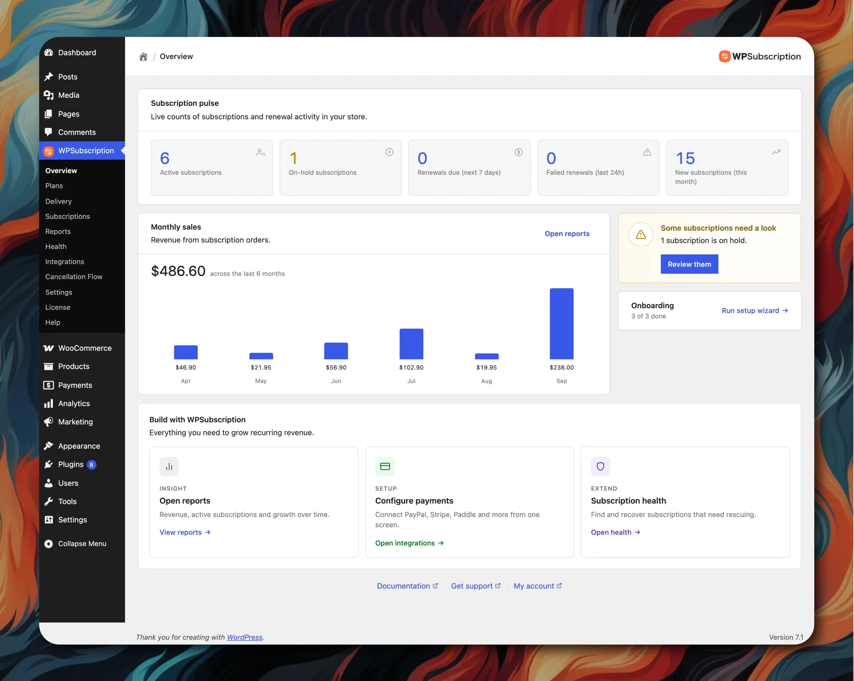
Task: Click the Analytics bar chart icon
Action: (49, 404)
